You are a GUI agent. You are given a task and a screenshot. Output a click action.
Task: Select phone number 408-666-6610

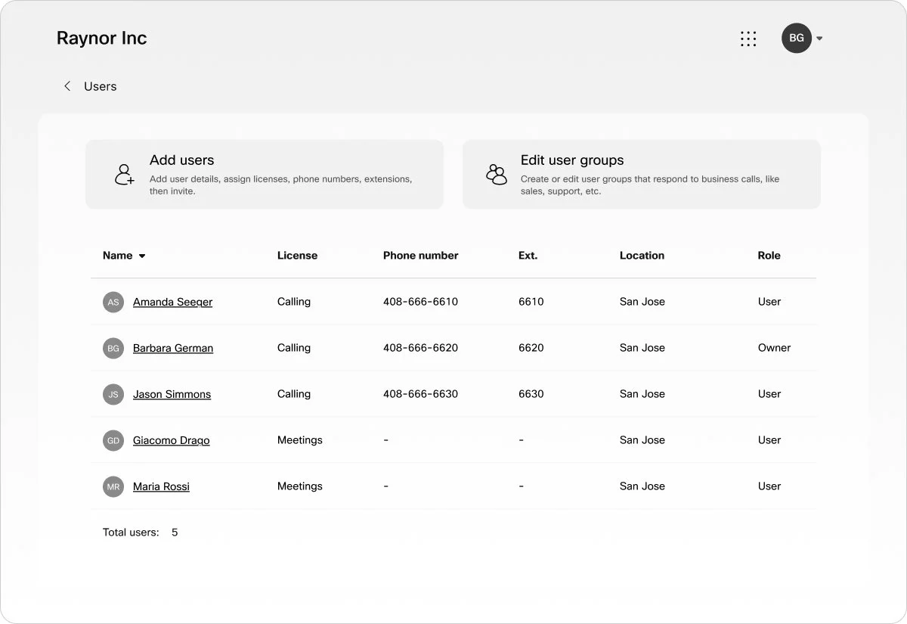click(x=420, y=302)
